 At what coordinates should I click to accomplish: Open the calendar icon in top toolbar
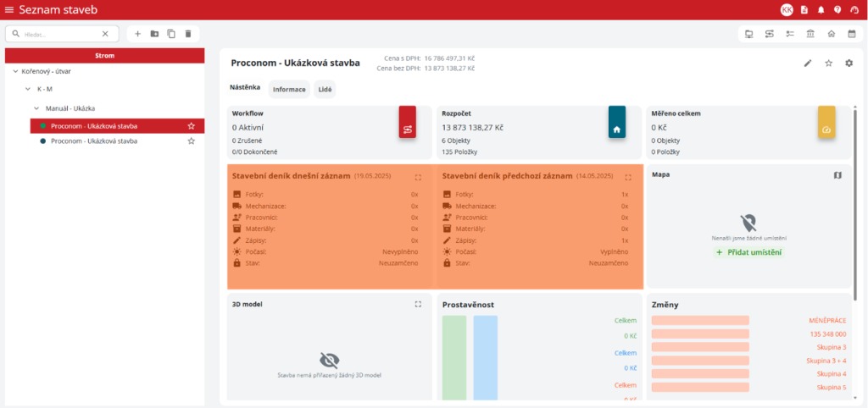[x=854, y=34]
